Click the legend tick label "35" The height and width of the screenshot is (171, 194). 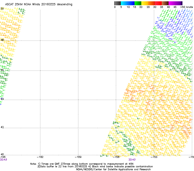pyautogui.click(x=161, y=7)
